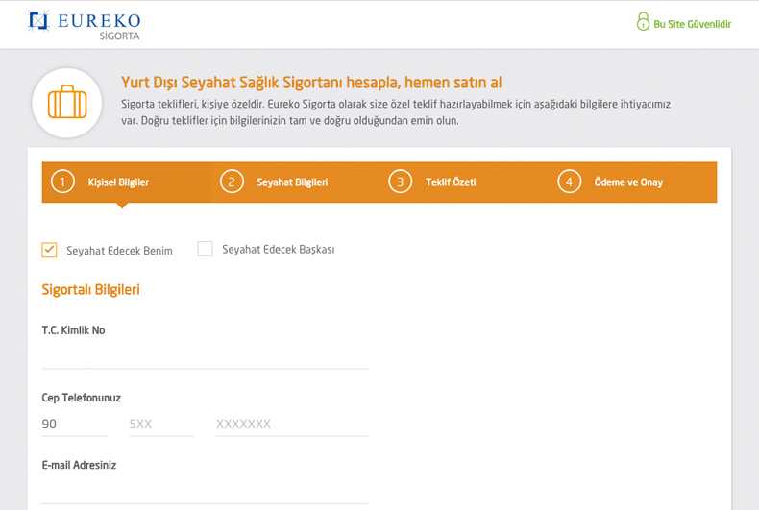The height and width of the screenshot is (510, 759).
Task: Click the Seyahat Edecek Başkası label
Action: [279, 249]
